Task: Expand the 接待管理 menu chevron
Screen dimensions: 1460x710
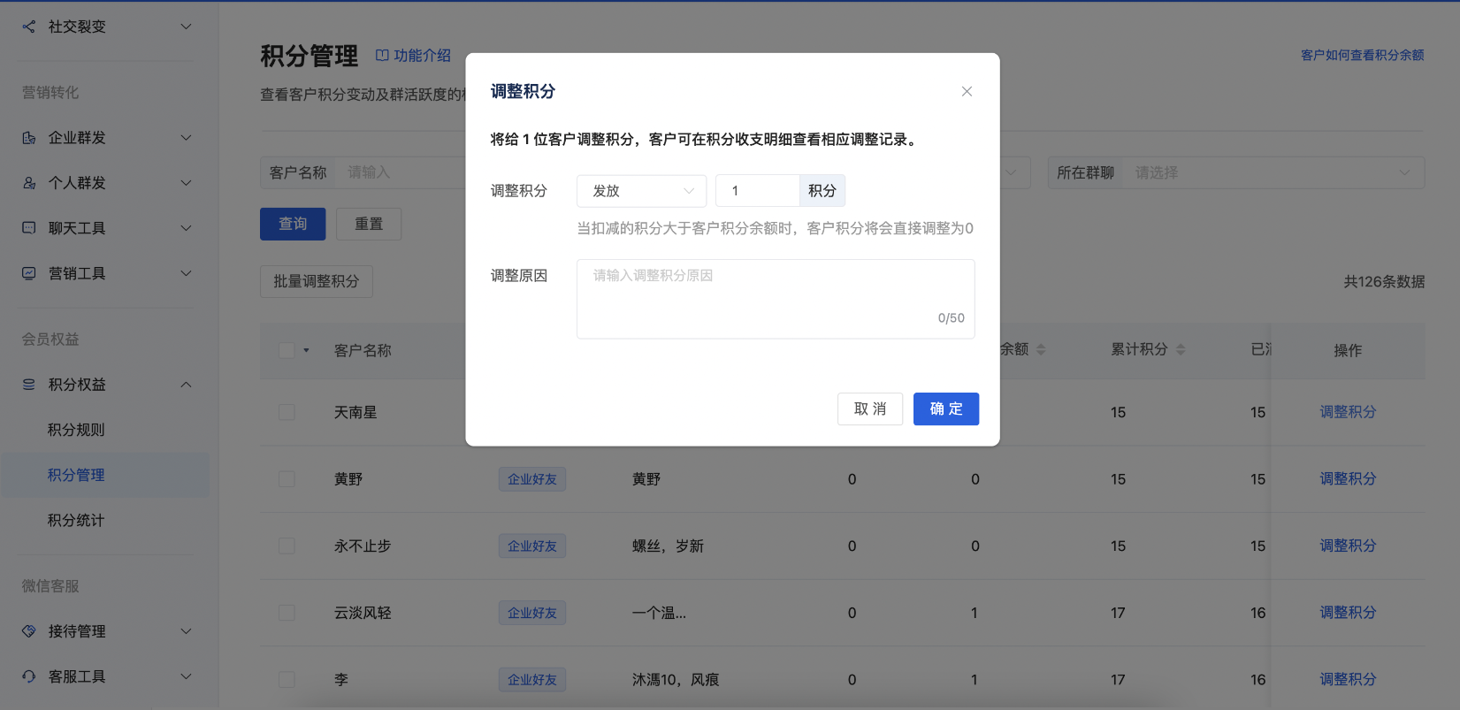Action: click(186, 631)
